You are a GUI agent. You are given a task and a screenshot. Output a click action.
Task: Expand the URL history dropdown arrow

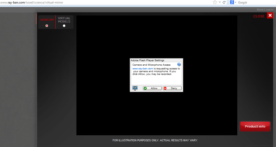click(x=220, y=2)
